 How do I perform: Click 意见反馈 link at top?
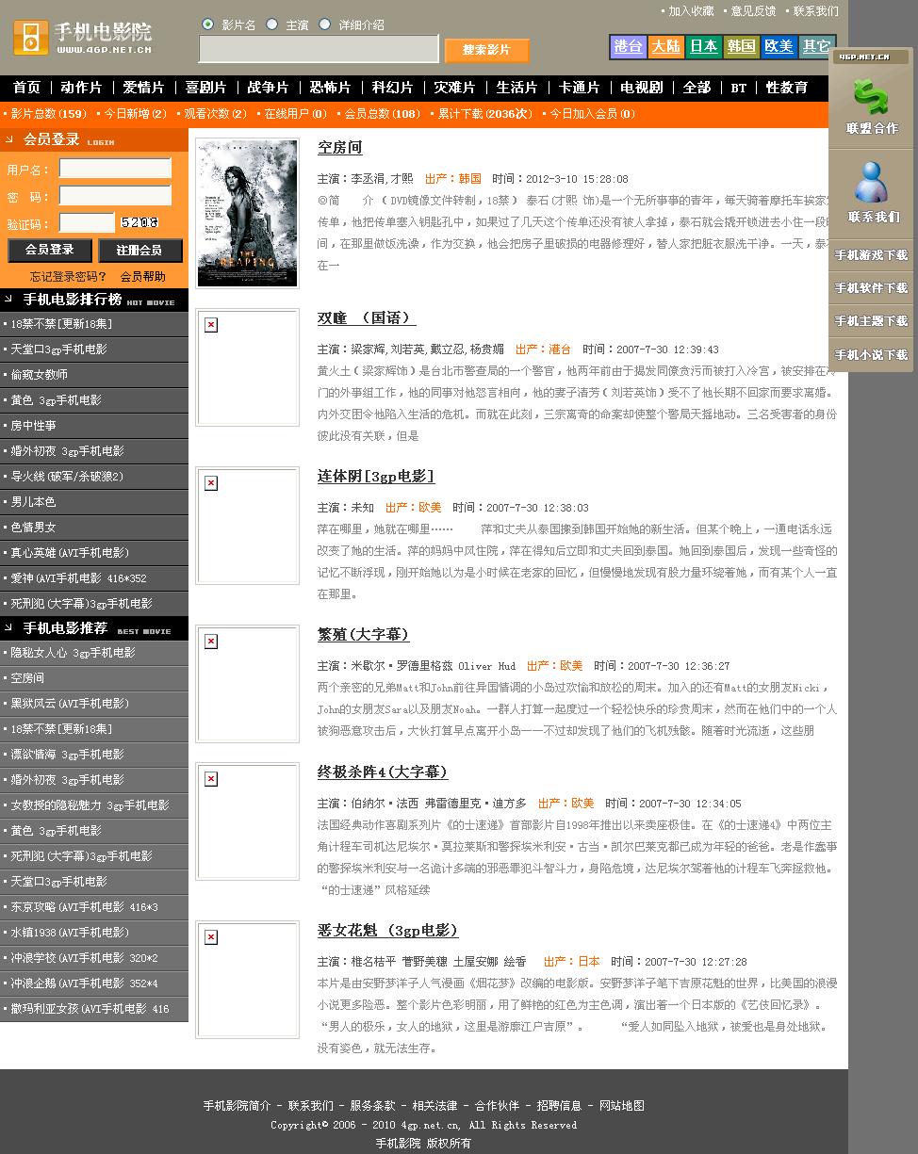pyautogui.click(x=753, y=11)
